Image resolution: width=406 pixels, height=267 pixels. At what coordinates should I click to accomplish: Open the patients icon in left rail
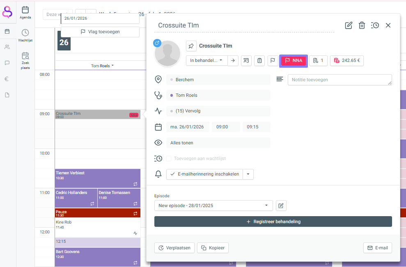point(7,47)
